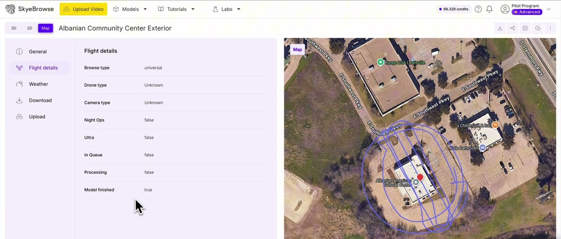The width and height of the screenshot is (561, 239).
Task: Click the 'Pilot Program' account text
Action: point(525,6)
